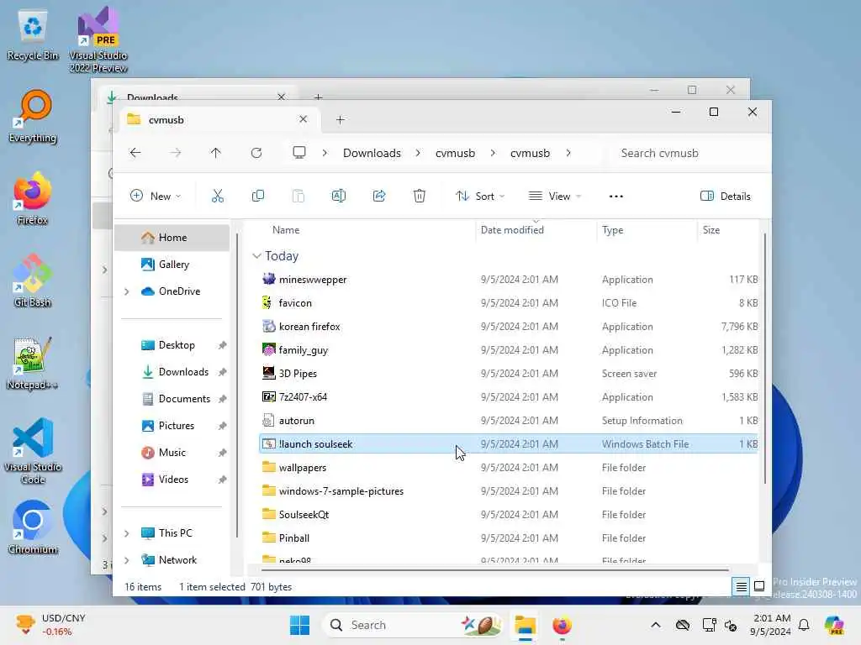The height and width of the screenshot is (645, 861).
Task: Click the Copy icon in toolbar
Action: tap(257, 196)
